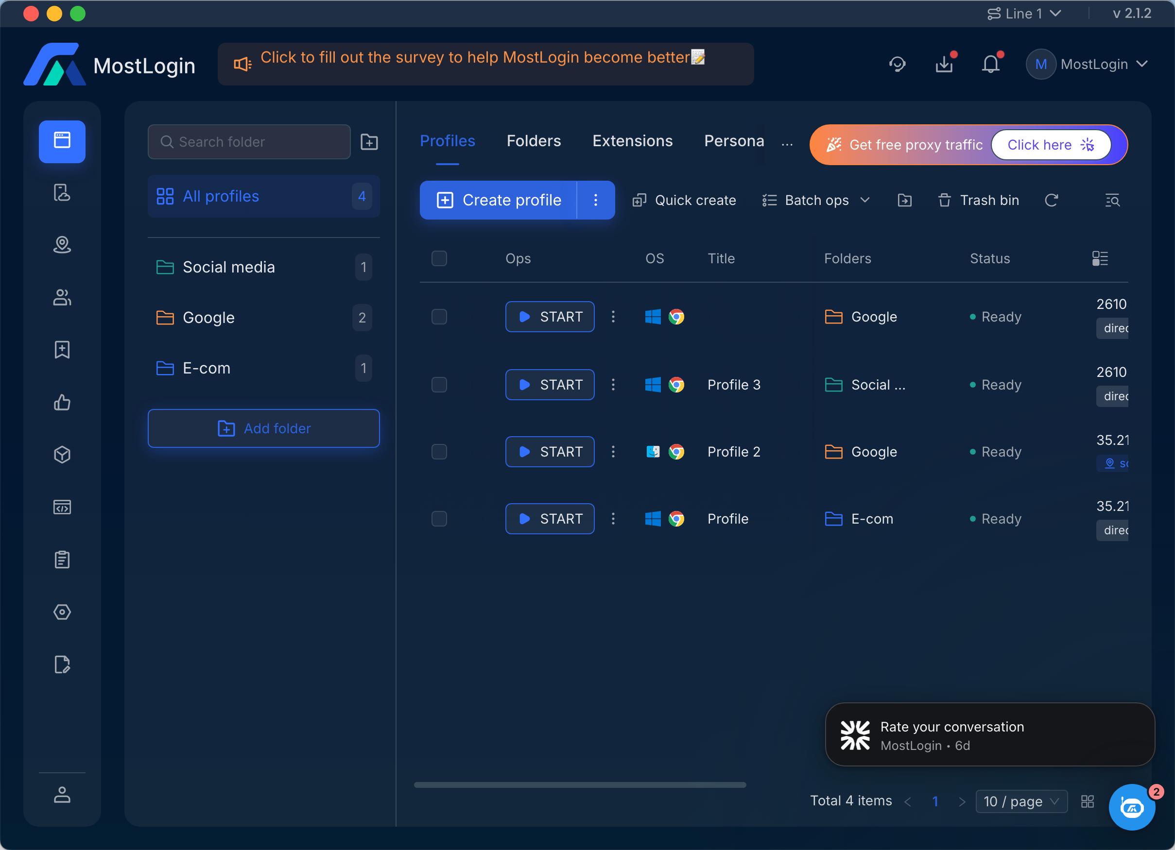Click Quick create
Image resolution: width=1175 pixels, height=850 pixels.
[684, 201]
